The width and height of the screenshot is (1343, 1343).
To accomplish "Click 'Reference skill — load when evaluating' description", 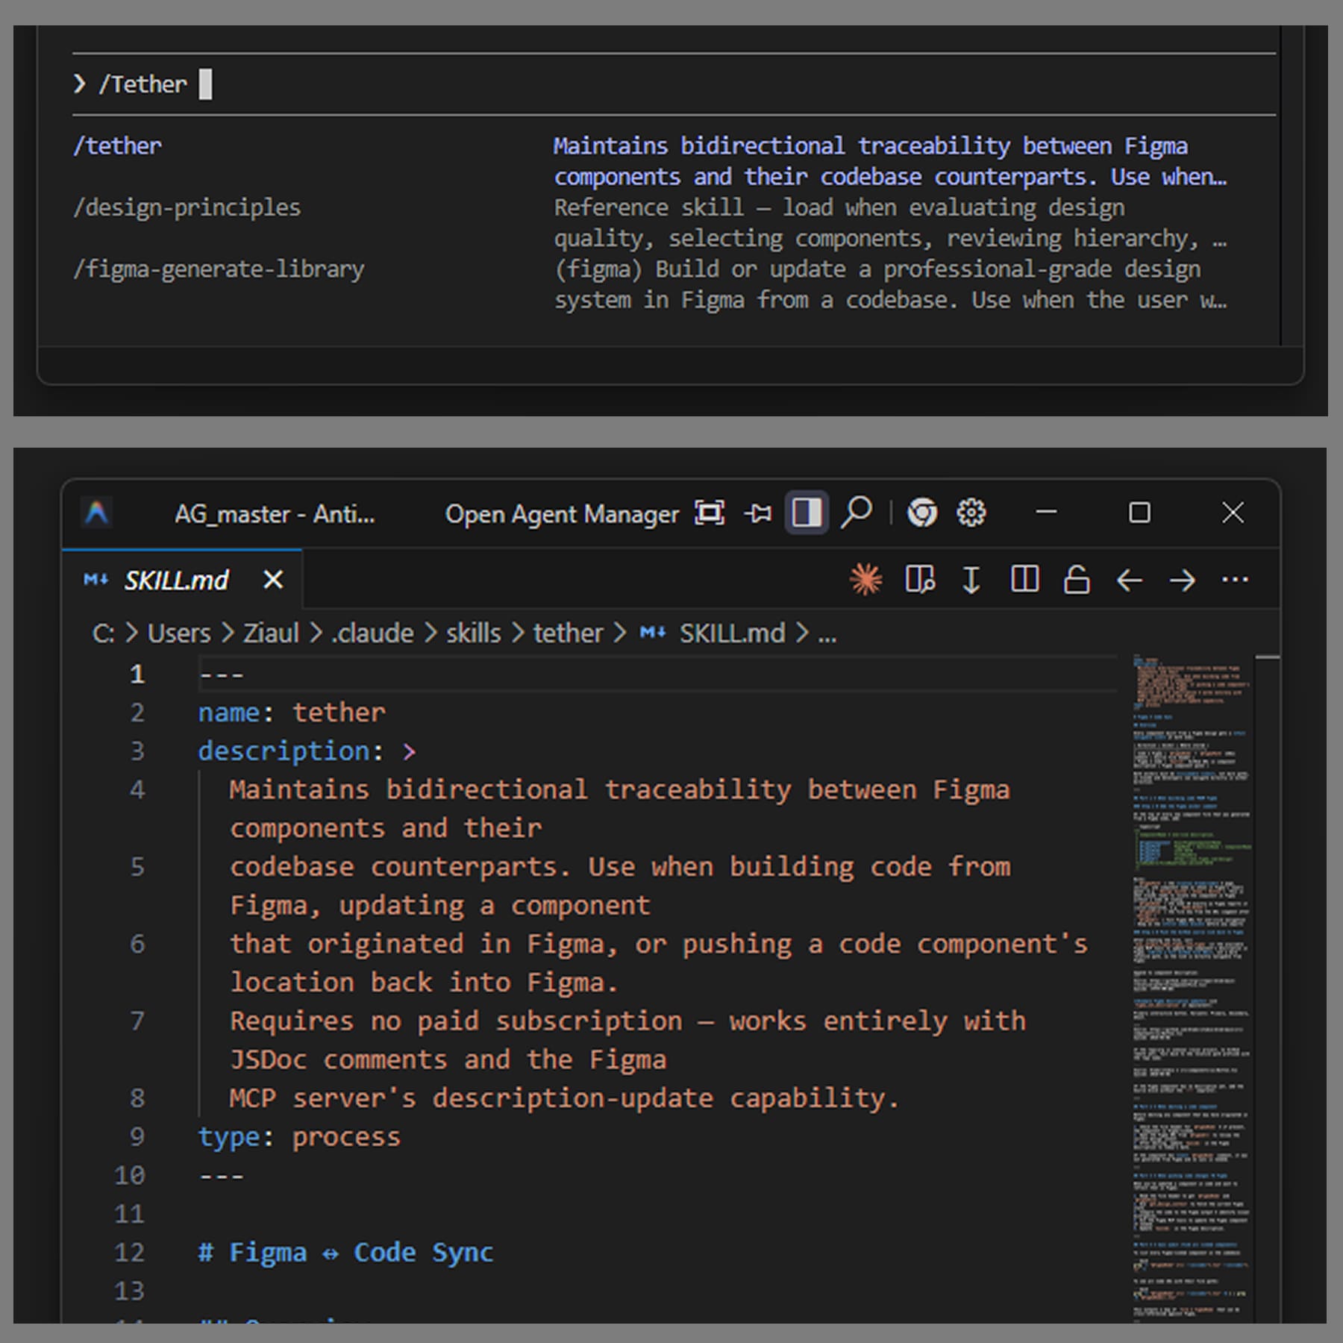I will [890, 222].
